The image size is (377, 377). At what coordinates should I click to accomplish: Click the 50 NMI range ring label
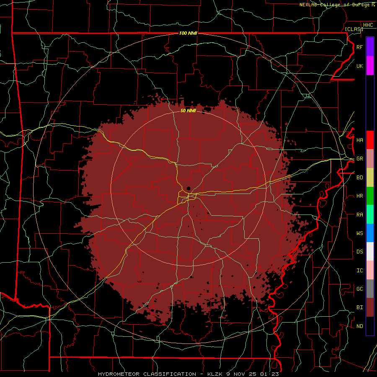(188, 111)
